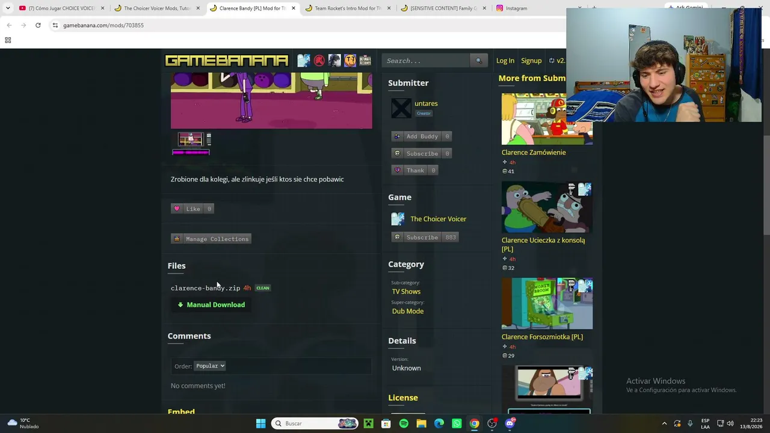770x433 pixels.
Task: Open the Windows Start menu
Action: click(260, 423)
